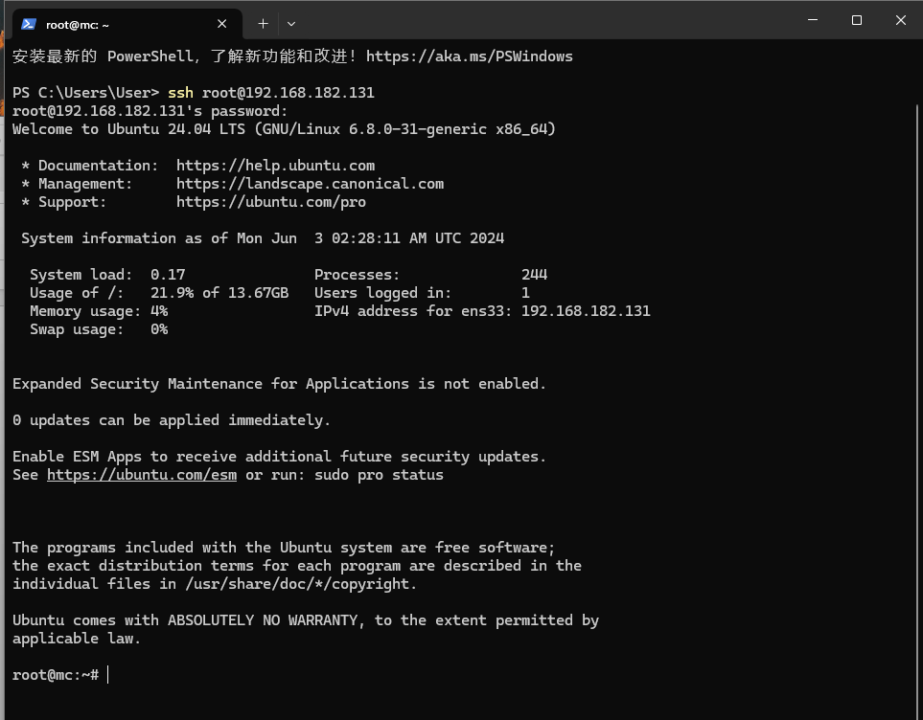Click the ens33 IPv4 address value
923x720 pixels.
585,311
